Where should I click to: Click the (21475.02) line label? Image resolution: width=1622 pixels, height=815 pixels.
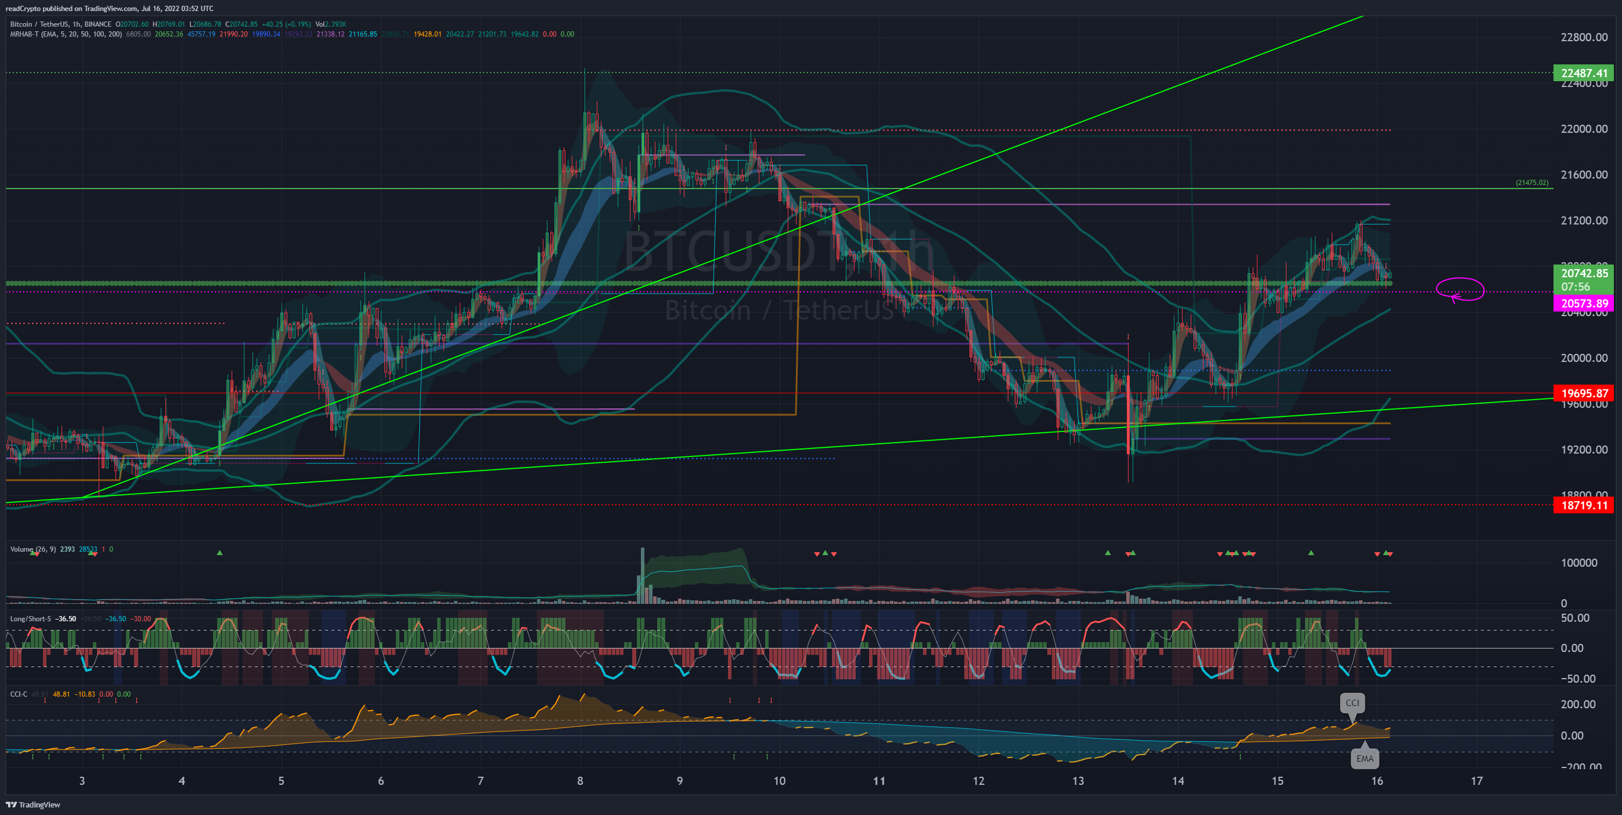(1531, 183)
